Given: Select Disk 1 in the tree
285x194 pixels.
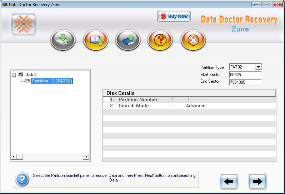Looking at the screenshot, I should pyautogui.click(x=31, y=75).
